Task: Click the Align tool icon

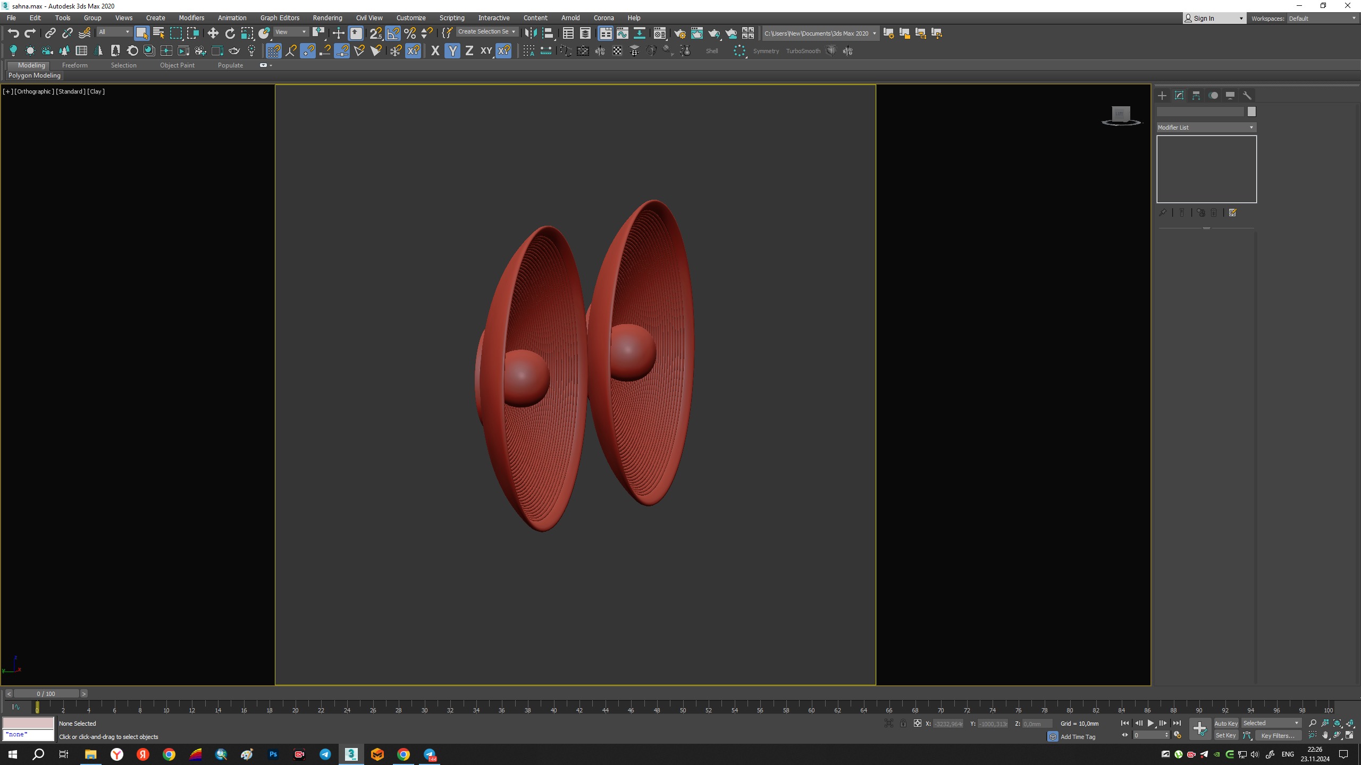Action: pos(548,33)
